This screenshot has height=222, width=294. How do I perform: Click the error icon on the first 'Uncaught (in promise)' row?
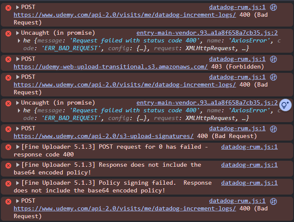coord(8,33)
